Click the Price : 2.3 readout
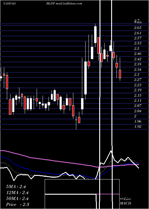Image resolution: width=149 pixels, height=209 pixels. point(18,204)
